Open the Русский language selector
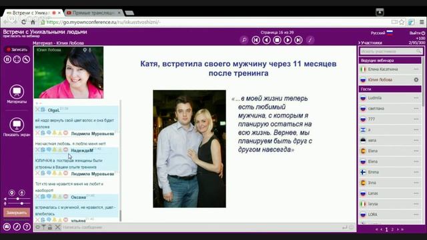This screenshot has width=427, height=240. pyautogui.click(x=382, y=33)
